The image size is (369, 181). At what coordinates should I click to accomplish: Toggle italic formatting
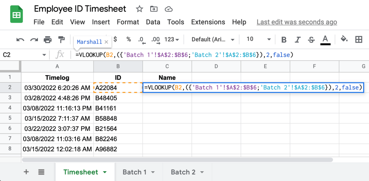tap(298, 39)
